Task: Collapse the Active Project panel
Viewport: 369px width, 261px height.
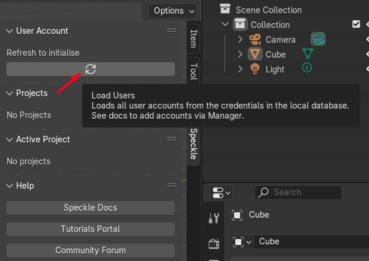Action: [10, 139]
